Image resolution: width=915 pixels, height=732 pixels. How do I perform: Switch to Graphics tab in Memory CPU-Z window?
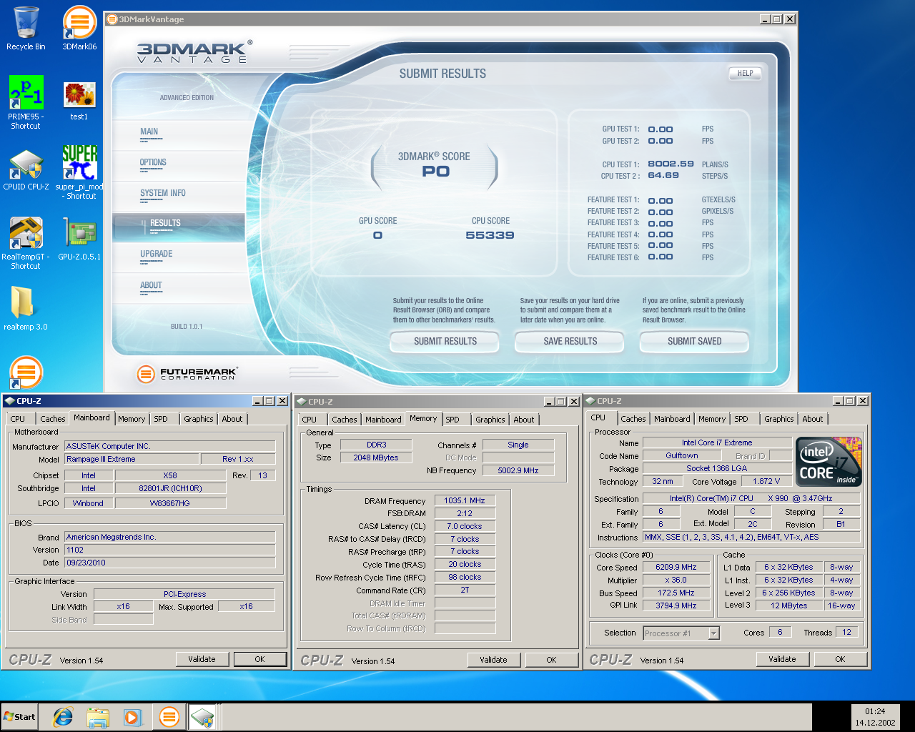490,420
